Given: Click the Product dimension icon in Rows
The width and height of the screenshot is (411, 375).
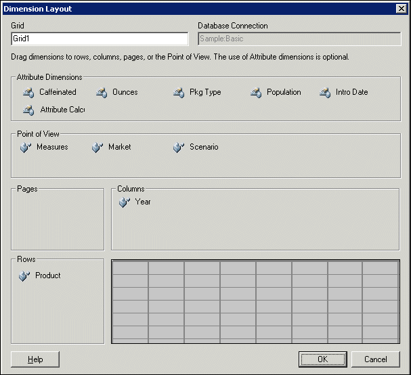Looking at the screenshot, I should tap(24, 276).
